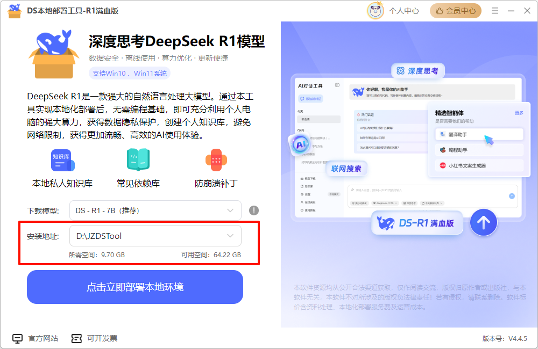
Task: Click the 深度思考 badge in preview
Action: [x=418, y=71]
